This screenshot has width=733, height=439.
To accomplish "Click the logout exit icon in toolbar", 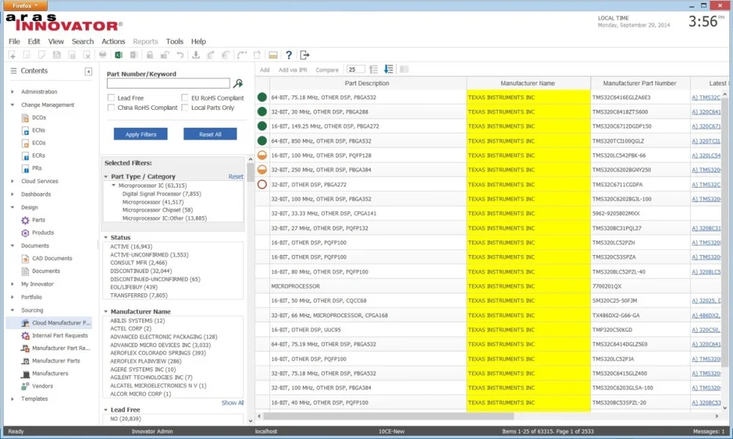I will click(304, 55).
